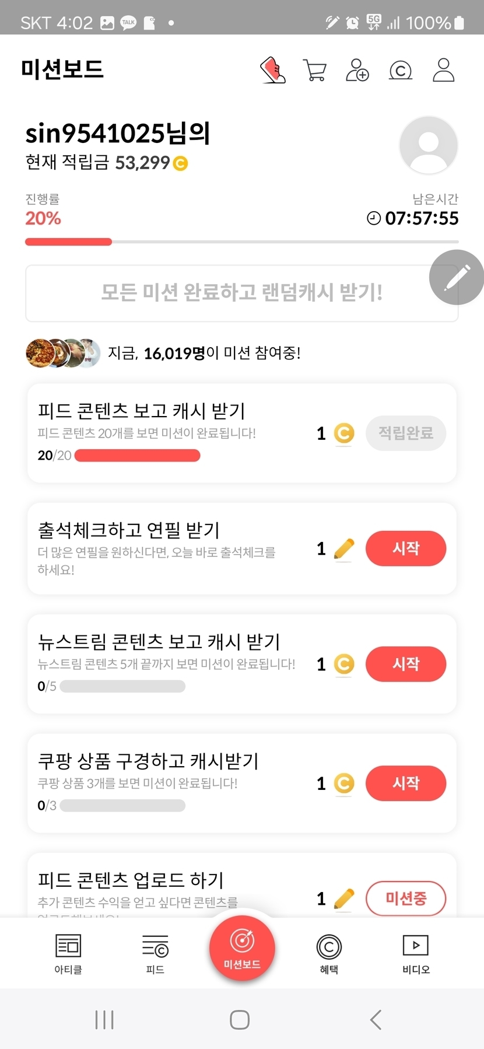This screenshot has height=1049, width=484.
Task: Tap the red sneaker icon in header
Action: tap(273, 70)
